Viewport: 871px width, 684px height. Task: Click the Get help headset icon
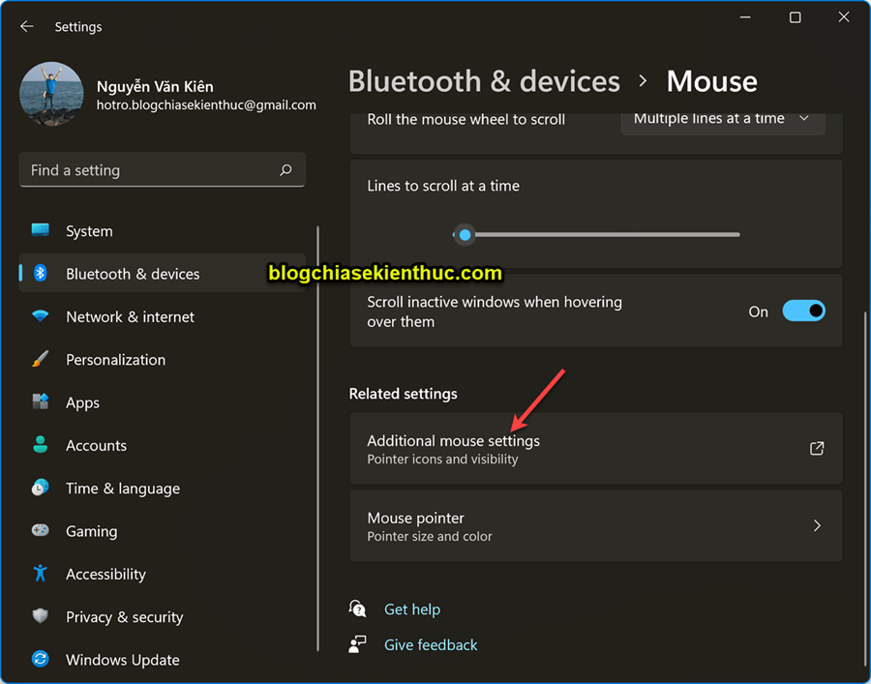point(357,610)
